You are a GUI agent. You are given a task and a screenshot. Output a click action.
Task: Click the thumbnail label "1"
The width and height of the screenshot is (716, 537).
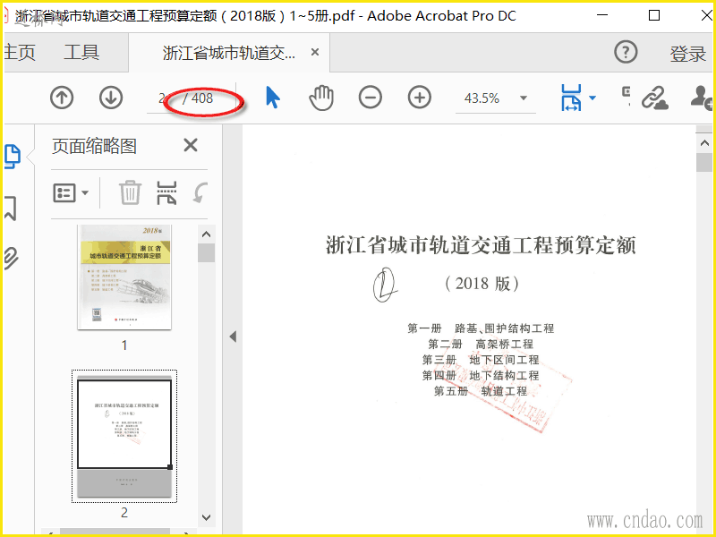click(124, 345)
